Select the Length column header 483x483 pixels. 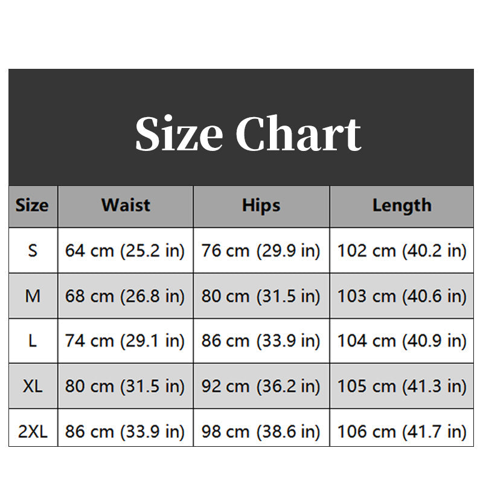tap(401, 206)
